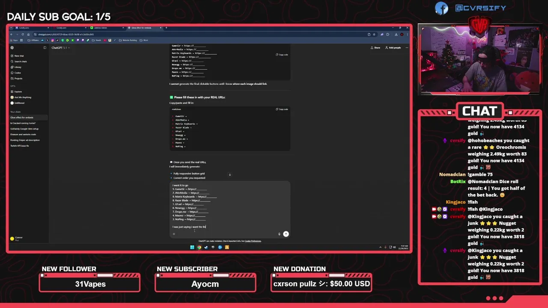Open the conversation three-dot options menu
Viewport: 548px width, 308px height.
[406, 47]
